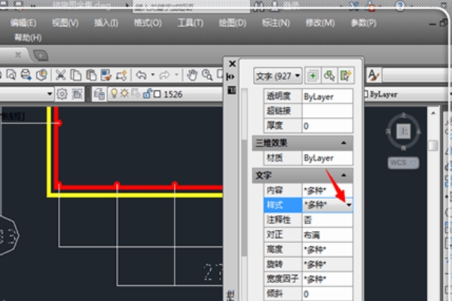Viewport: 452px width, 301px height.
Task: Click the new drawing tab button
Action: click(x=41, y=55)
